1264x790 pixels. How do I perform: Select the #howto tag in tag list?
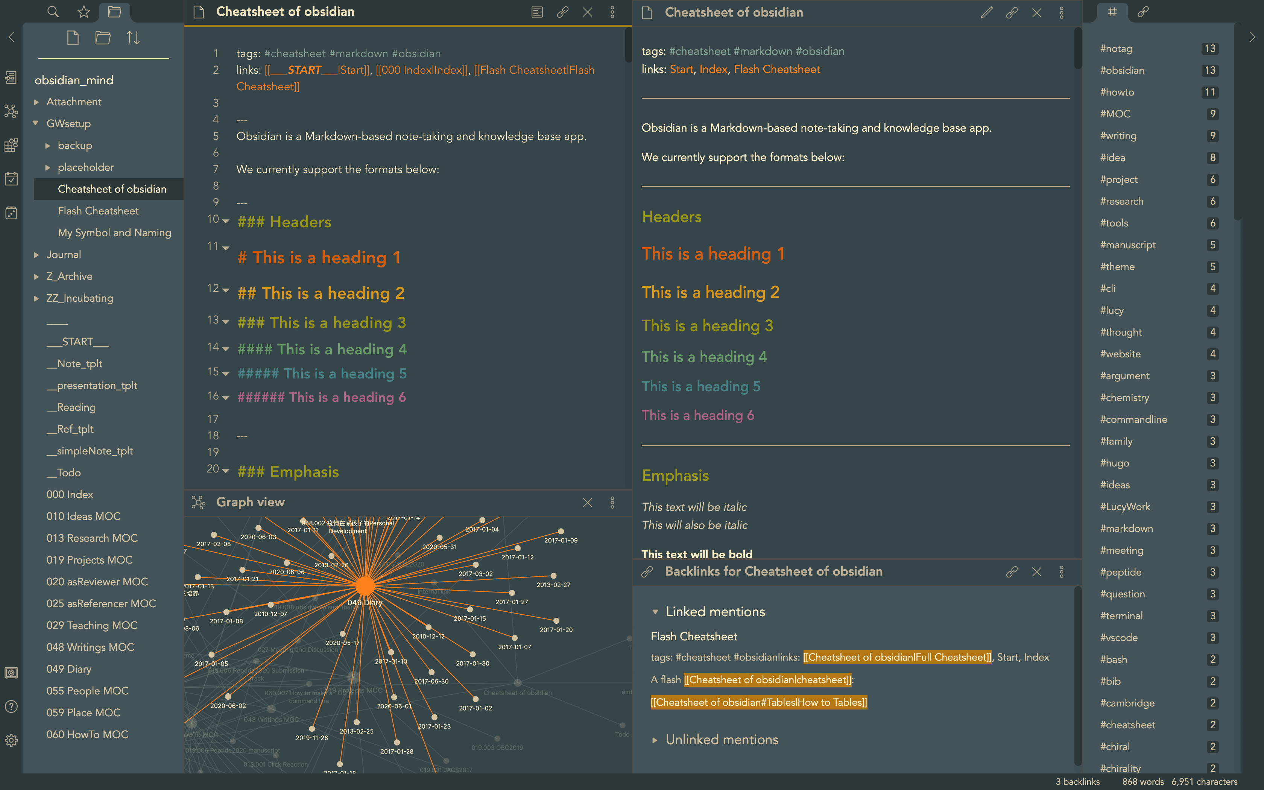1117,92
